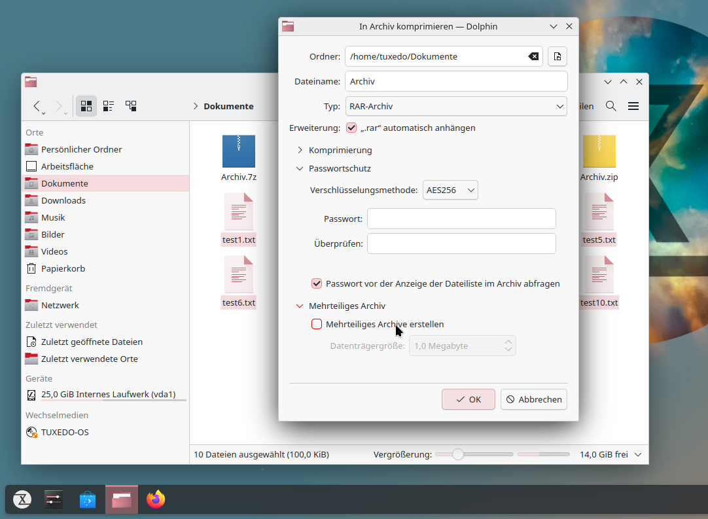Open the Typ RAR-Archiv dropdown
The image size is (708, 519).
point(456,106)
